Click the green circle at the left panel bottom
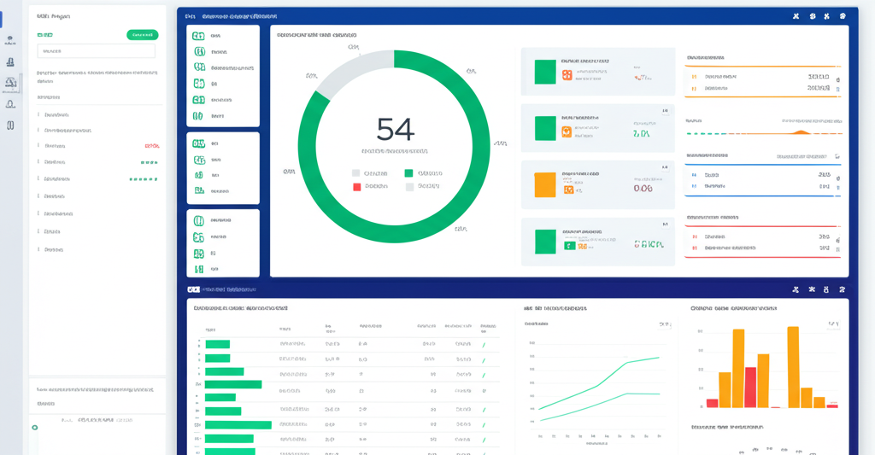This screenshot has height=455, width=875. click(x=34, y=428)
